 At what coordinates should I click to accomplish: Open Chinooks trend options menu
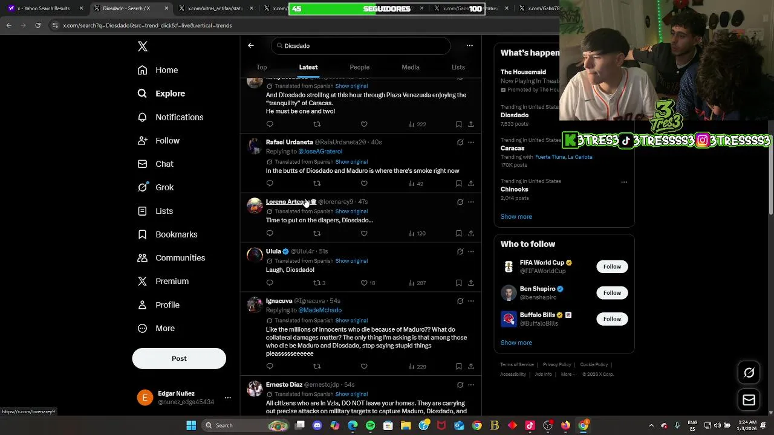pyautogui.click(x=624, y=182)
